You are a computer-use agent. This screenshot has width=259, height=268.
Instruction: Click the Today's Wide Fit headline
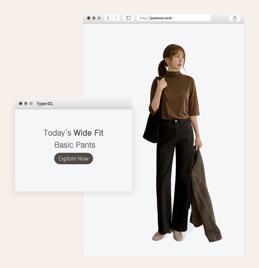pos(73,133)
